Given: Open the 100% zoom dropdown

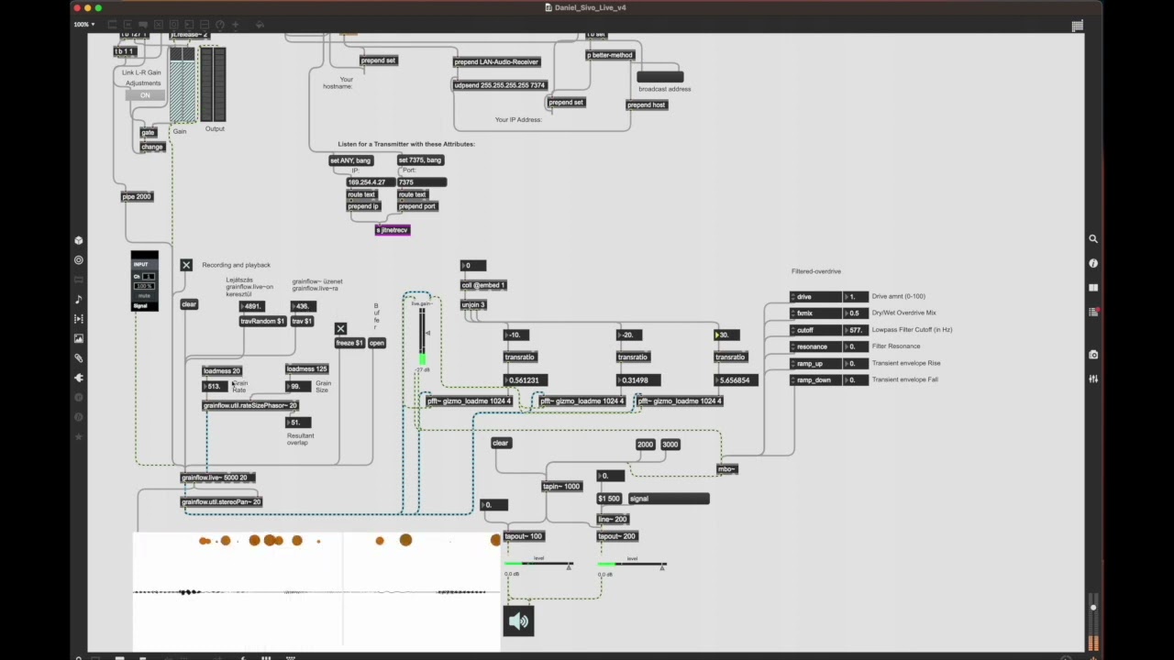Looking at the screenshot, I should [83, 25].
